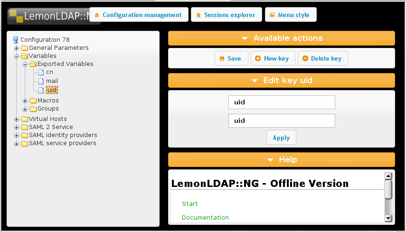Image resolution: width=406 pixels, height=232 pixels.
Task: Select the Virtual Hosts tree label
Action: [47, 119]
